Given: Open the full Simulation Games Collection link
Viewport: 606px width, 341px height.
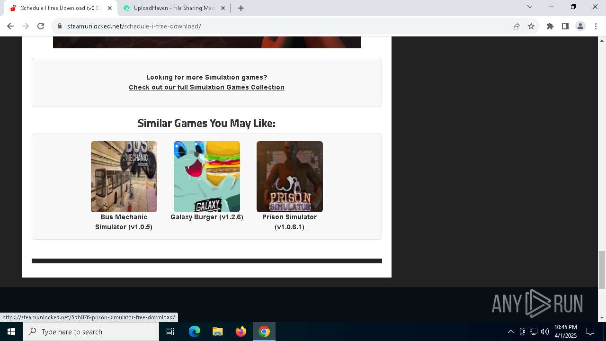Looking at the screenshot, I should point(206,87).
